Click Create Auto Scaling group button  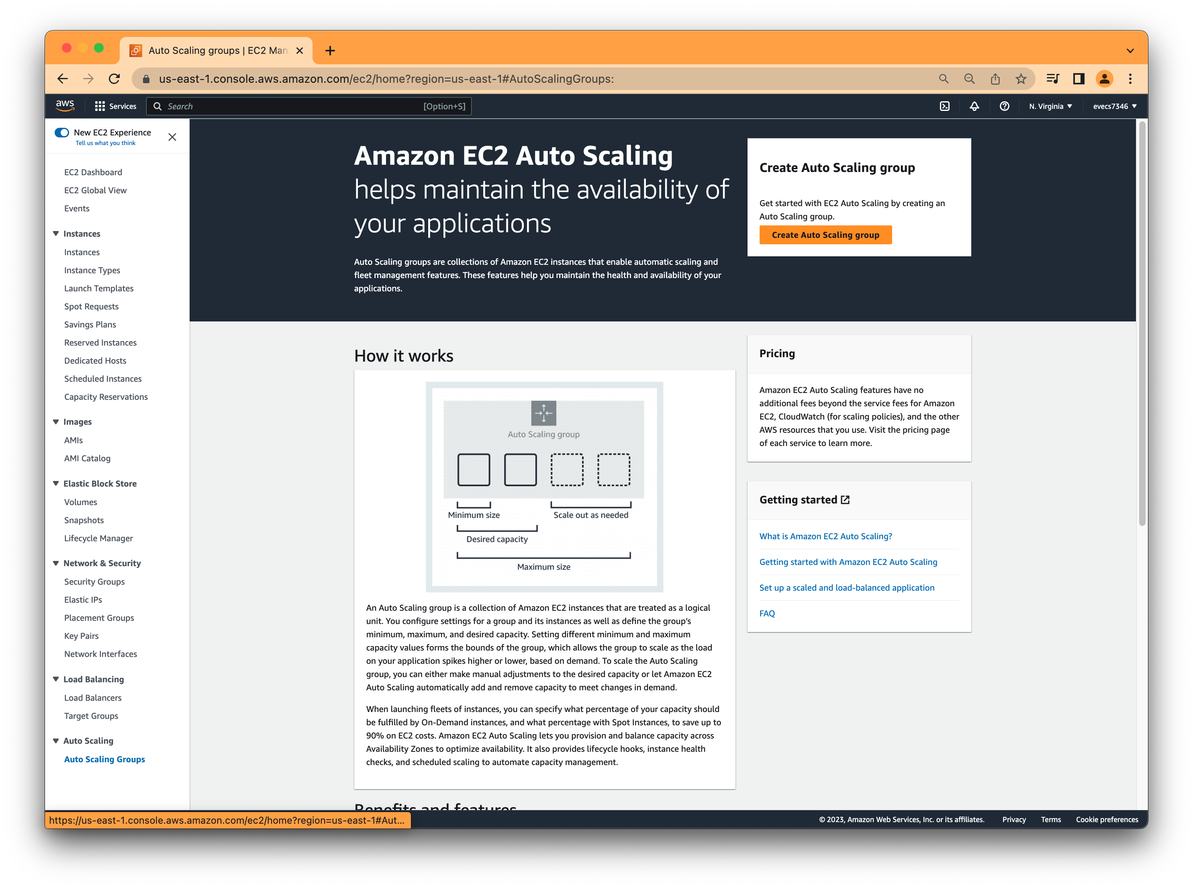825,234
